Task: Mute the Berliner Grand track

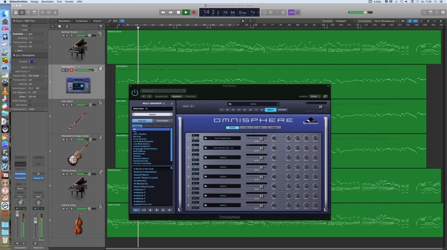Action: (x=63, y=36)
